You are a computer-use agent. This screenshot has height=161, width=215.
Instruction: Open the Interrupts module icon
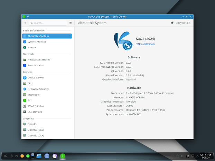[x=25, y=95]
